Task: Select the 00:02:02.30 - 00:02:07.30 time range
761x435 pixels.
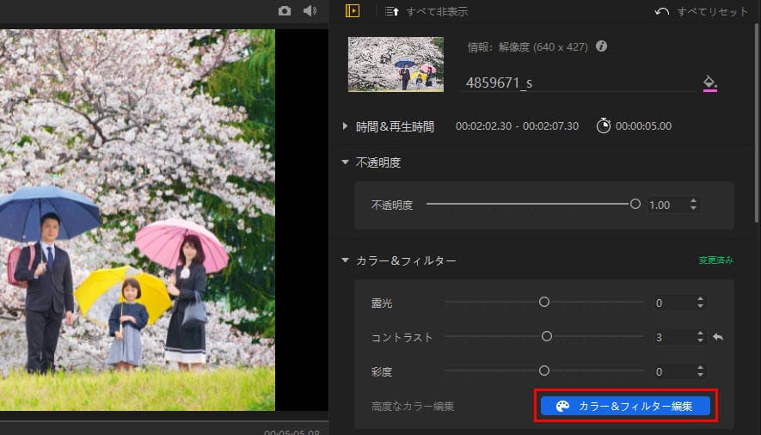Action: click(x=517, y=126)
